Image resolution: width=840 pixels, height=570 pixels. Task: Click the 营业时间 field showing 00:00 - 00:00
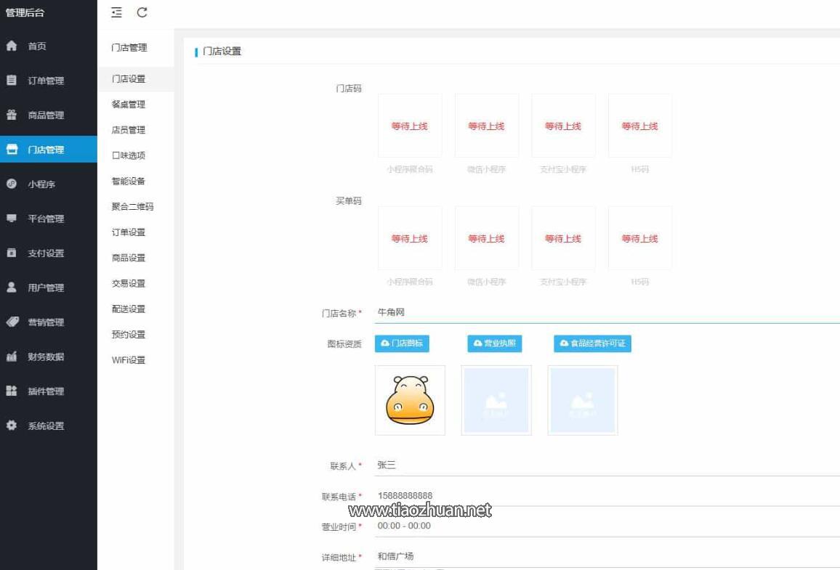pos(607,526)
